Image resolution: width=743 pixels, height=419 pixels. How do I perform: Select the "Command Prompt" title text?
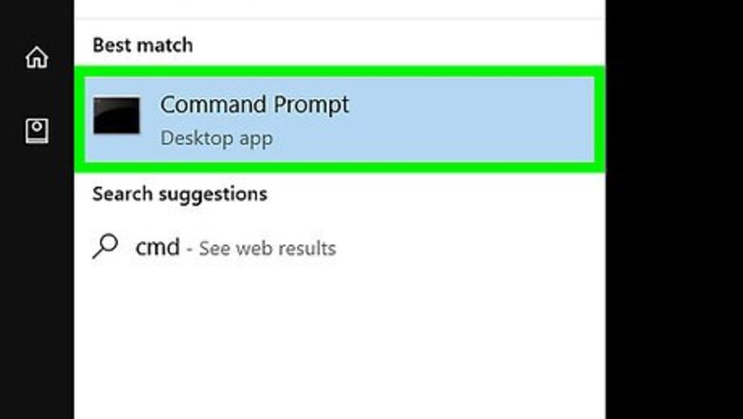click(x=254, y=104)
